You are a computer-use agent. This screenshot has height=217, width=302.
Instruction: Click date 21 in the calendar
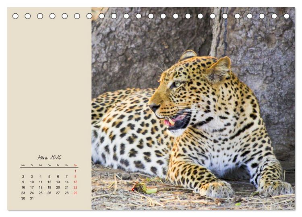click(x=66, y=187)
